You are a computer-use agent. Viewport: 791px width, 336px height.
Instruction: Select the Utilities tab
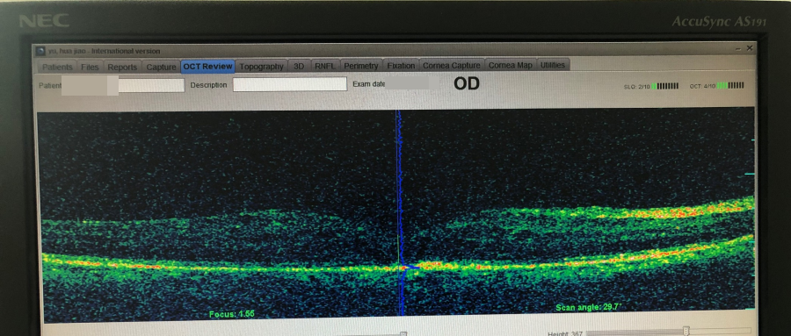click(x=553, y=65)
